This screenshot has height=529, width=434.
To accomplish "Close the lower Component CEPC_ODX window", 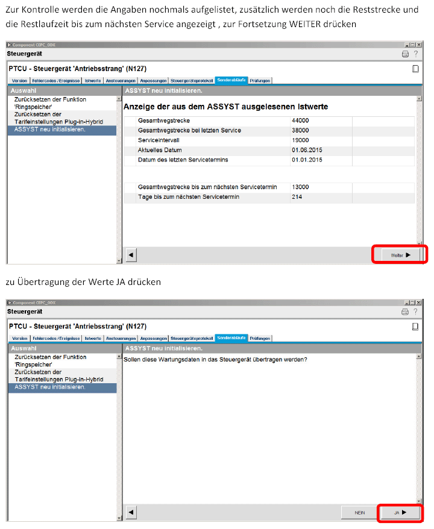I will point(418,302).
